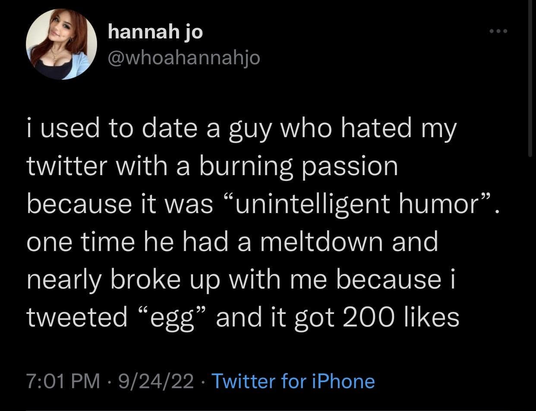Click the "twitter with a burning passion" line
The width and height of the screenshot is (536, 411).
(x=212, y=166)
